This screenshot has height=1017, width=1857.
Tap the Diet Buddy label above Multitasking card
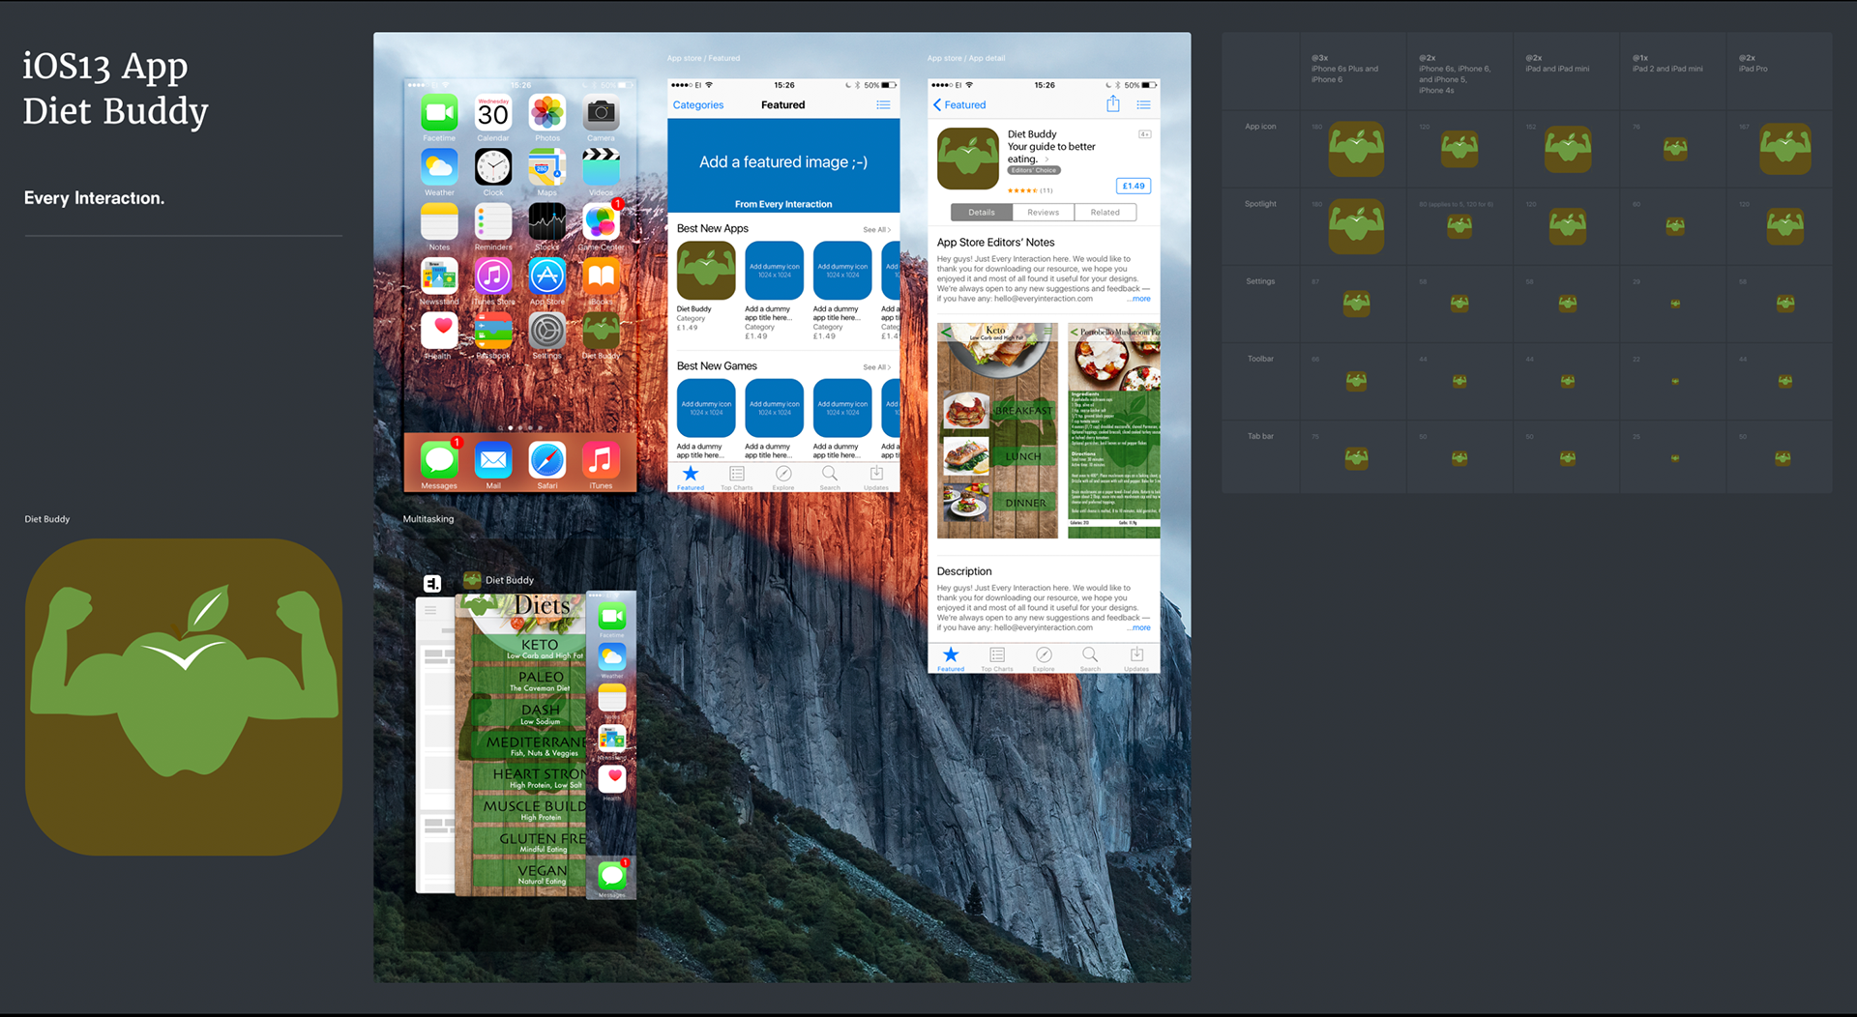coord(510,580)
